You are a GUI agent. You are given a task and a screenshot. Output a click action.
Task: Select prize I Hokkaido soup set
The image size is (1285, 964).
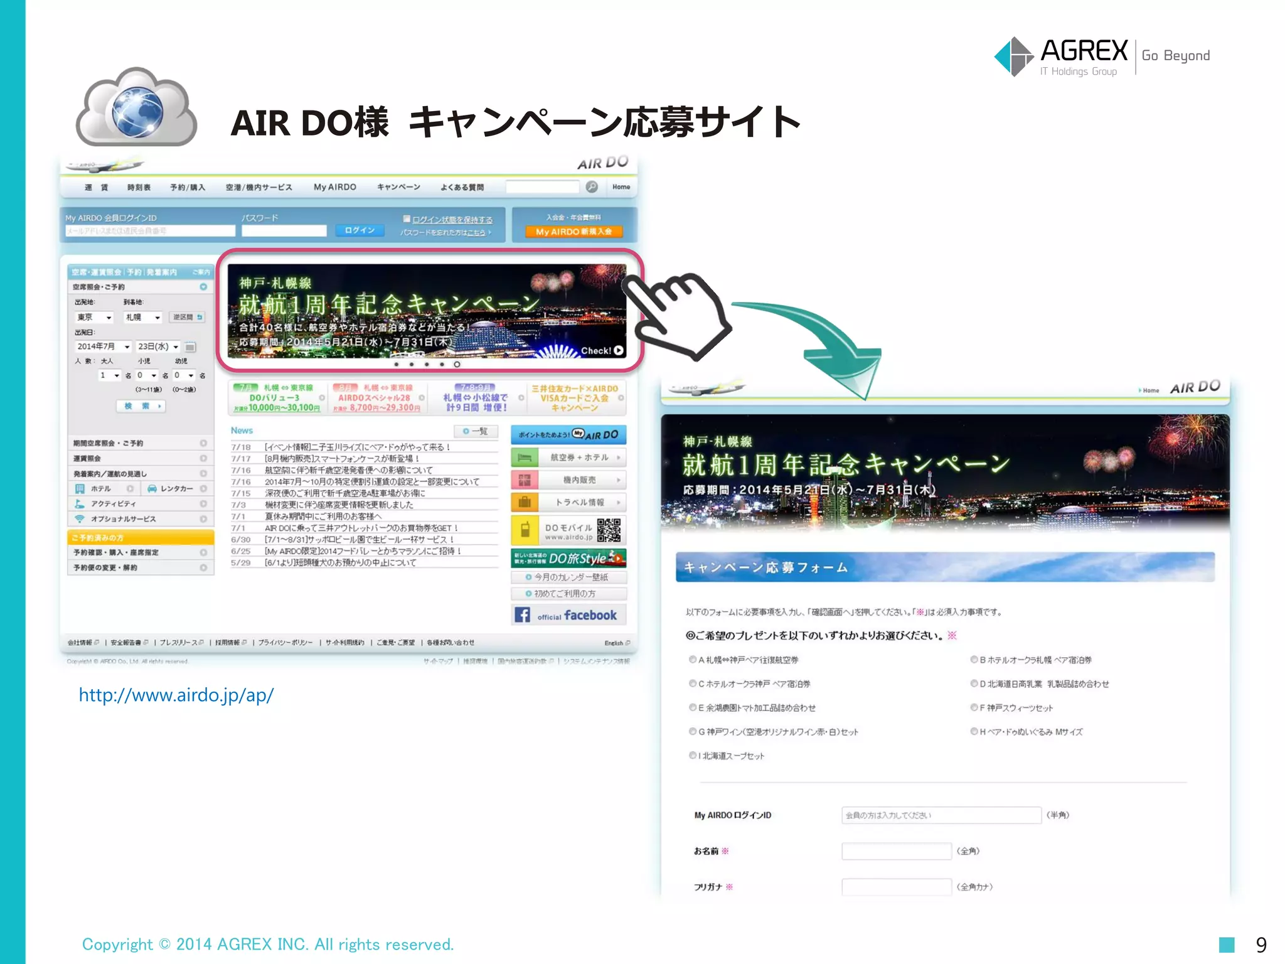[x=693, y=756]
